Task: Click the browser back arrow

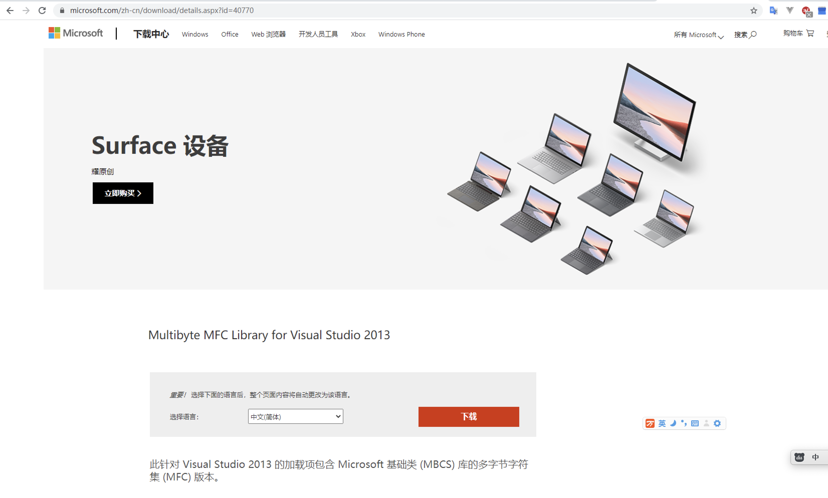Action: pos(10,11)
